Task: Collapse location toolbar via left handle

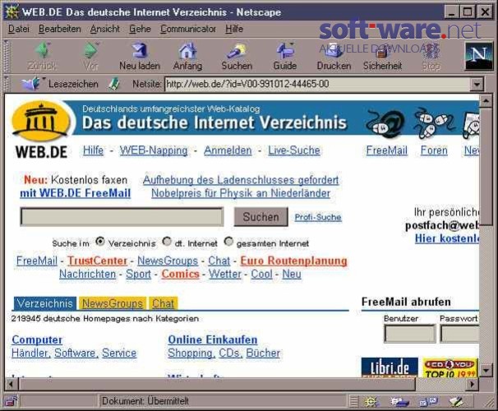Action: click(x=7, y=84)
